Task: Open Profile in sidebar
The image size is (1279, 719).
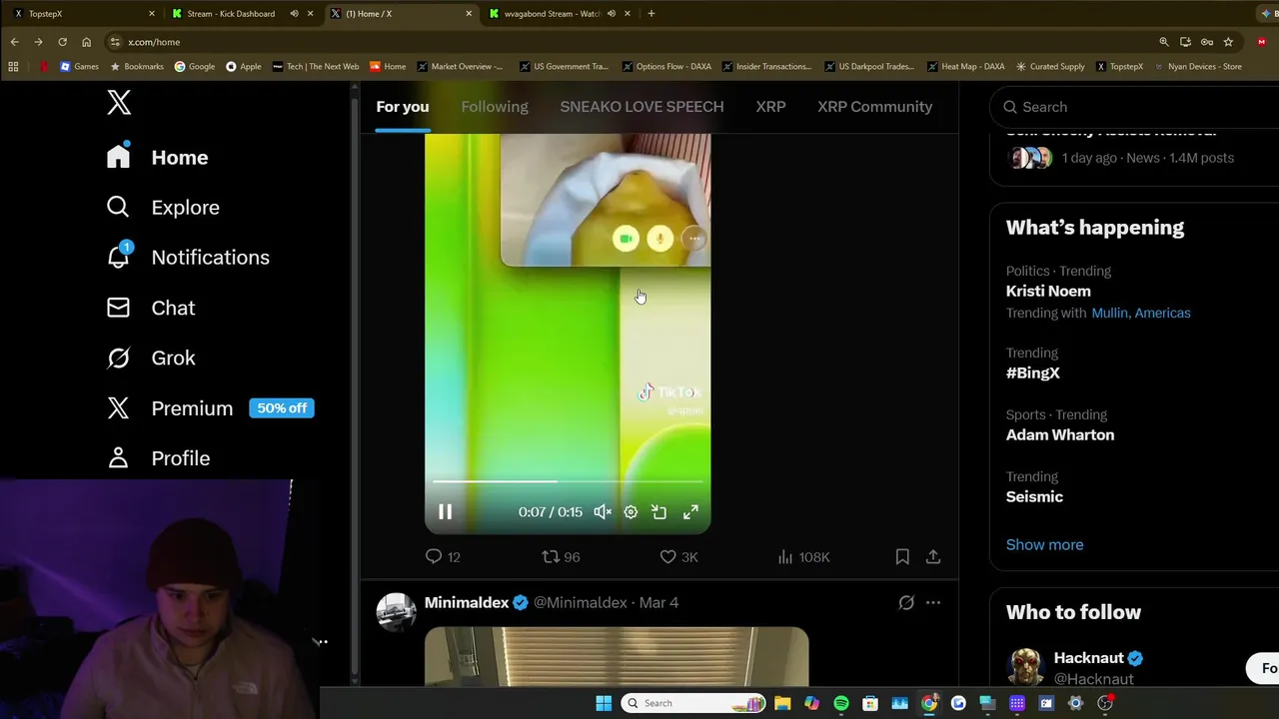Action: pyautogui.click(x=158, y=457)
